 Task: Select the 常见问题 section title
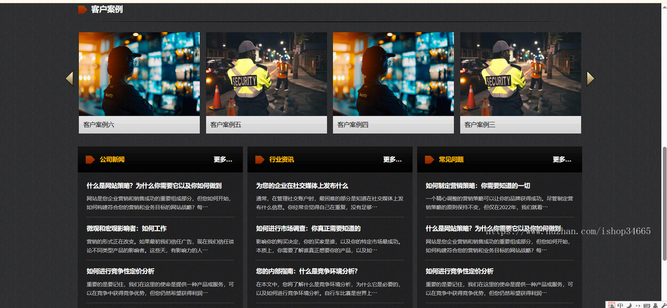(451, 160)
